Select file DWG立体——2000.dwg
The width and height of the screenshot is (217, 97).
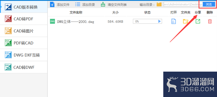(x=76, y=22)
